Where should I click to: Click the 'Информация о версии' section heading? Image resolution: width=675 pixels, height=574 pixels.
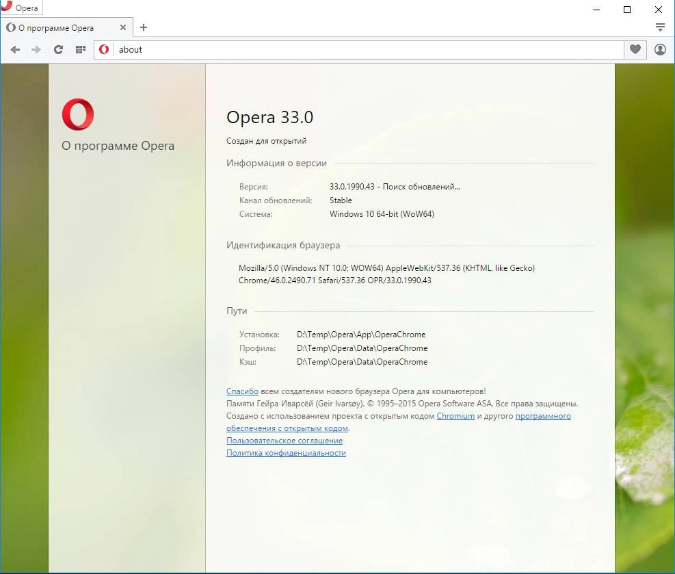276,164
